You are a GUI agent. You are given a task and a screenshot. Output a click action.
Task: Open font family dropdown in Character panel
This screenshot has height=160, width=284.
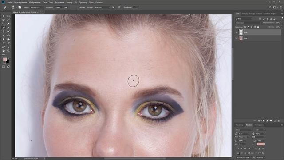244,130
